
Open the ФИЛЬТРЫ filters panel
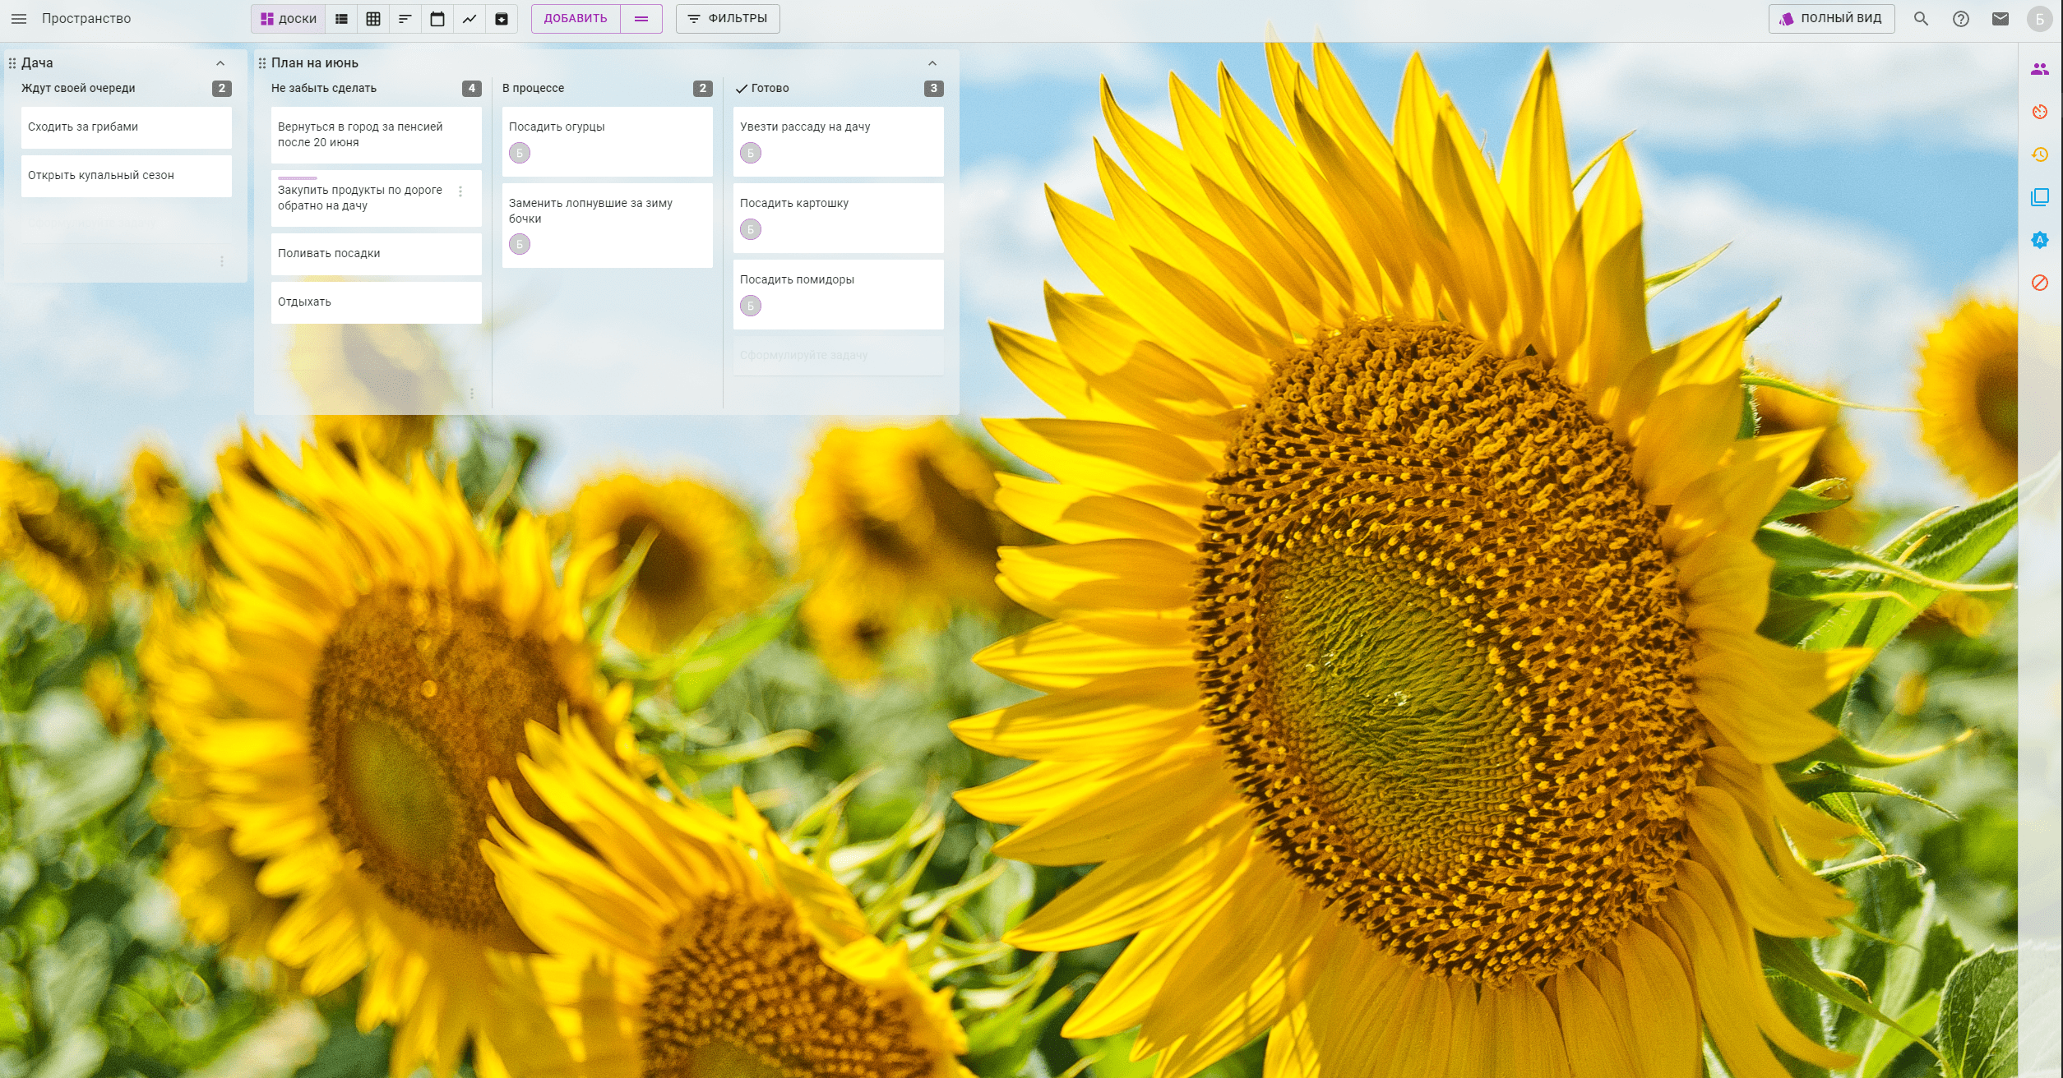[x=728, y=18]
